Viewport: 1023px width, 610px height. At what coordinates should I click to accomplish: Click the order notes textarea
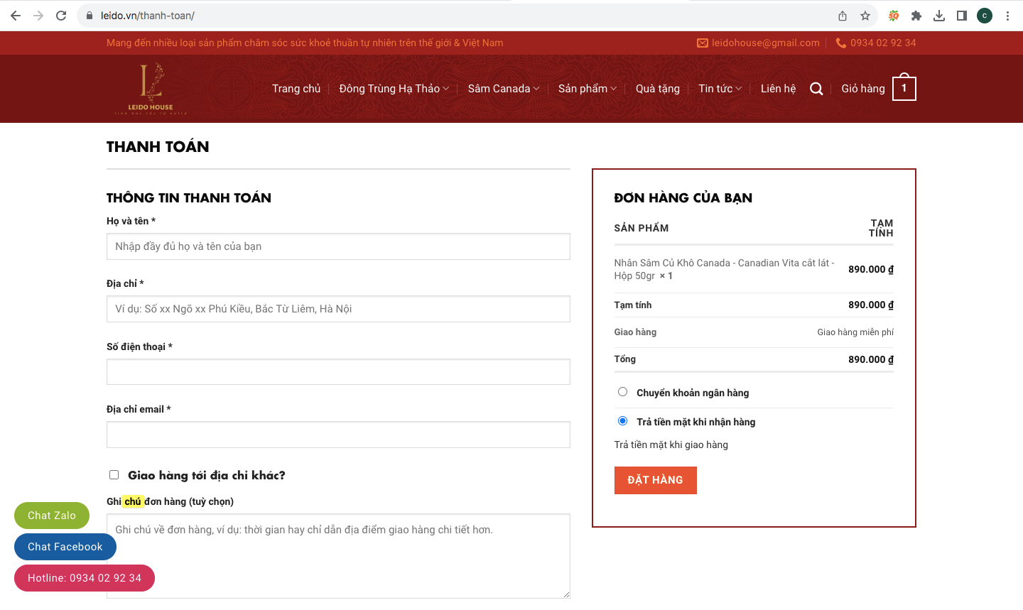[x=338, y=556]
